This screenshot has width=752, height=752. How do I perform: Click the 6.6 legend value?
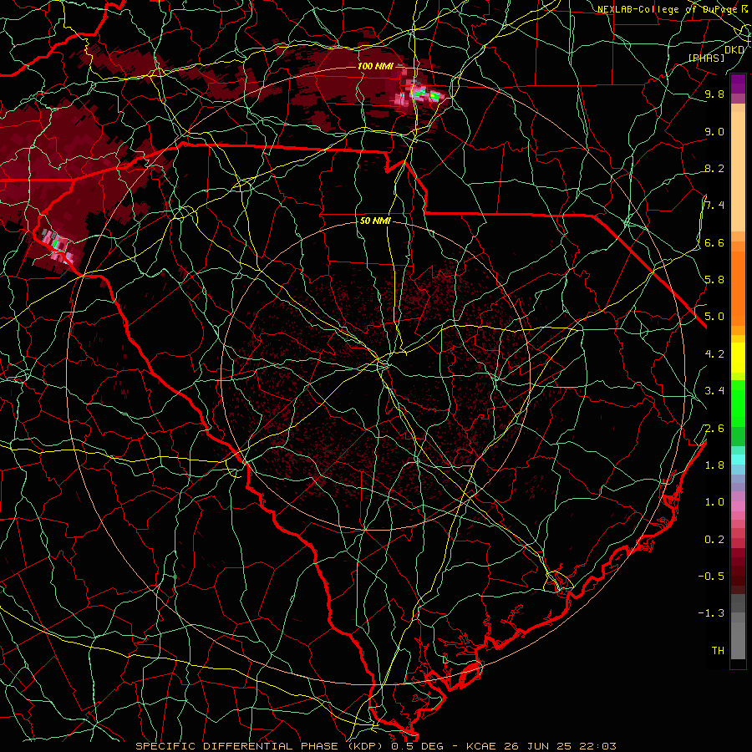[x=714, y=242]
